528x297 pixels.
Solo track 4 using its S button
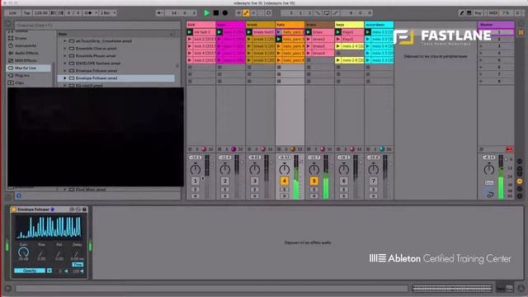284,190
